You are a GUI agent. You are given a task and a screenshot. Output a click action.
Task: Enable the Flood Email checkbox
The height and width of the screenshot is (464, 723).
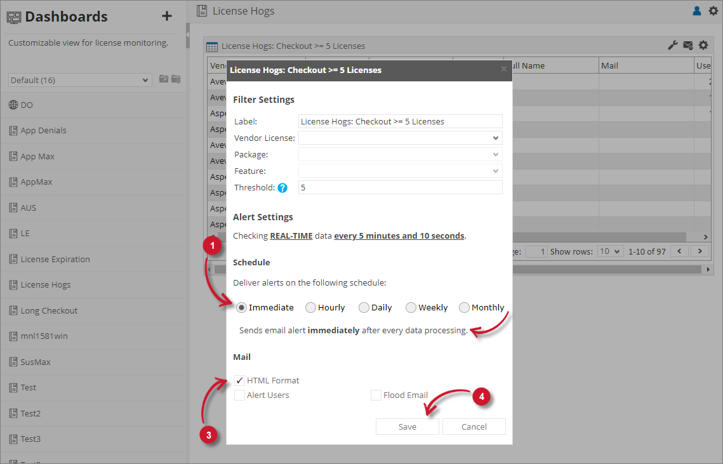pos(376,395)
